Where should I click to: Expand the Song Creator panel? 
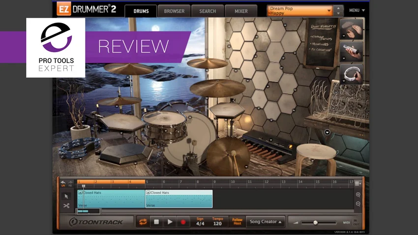[265, 222]
